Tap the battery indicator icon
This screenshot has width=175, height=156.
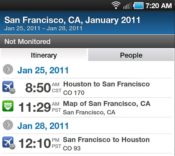tap(138, 6)
